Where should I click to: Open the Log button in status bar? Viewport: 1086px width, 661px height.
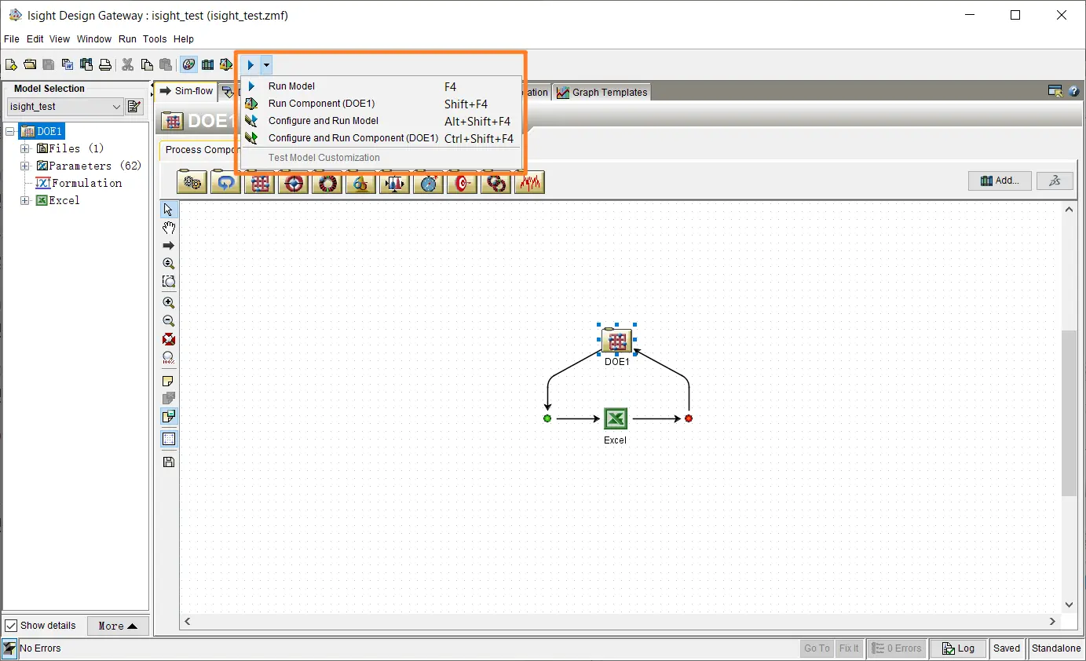[958, 648]
